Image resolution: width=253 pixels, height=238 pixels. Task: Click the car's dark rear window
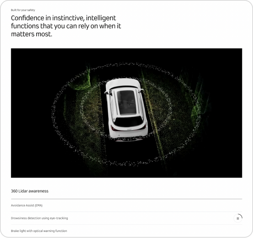coord(128,121)
